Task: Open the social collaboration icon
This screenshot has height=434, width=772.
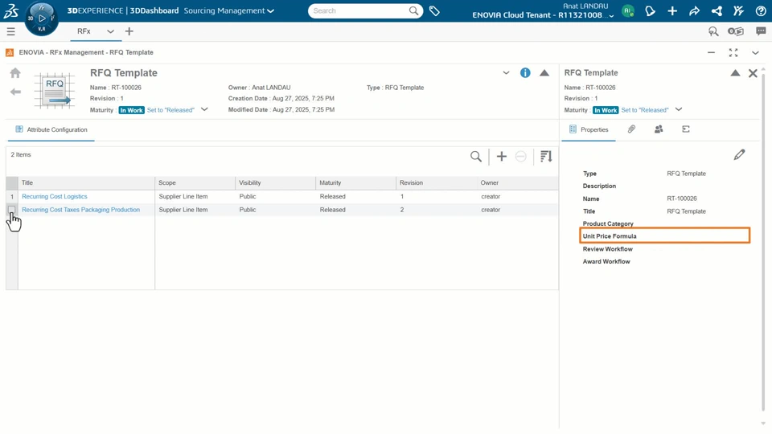Action: pos(717,10)
